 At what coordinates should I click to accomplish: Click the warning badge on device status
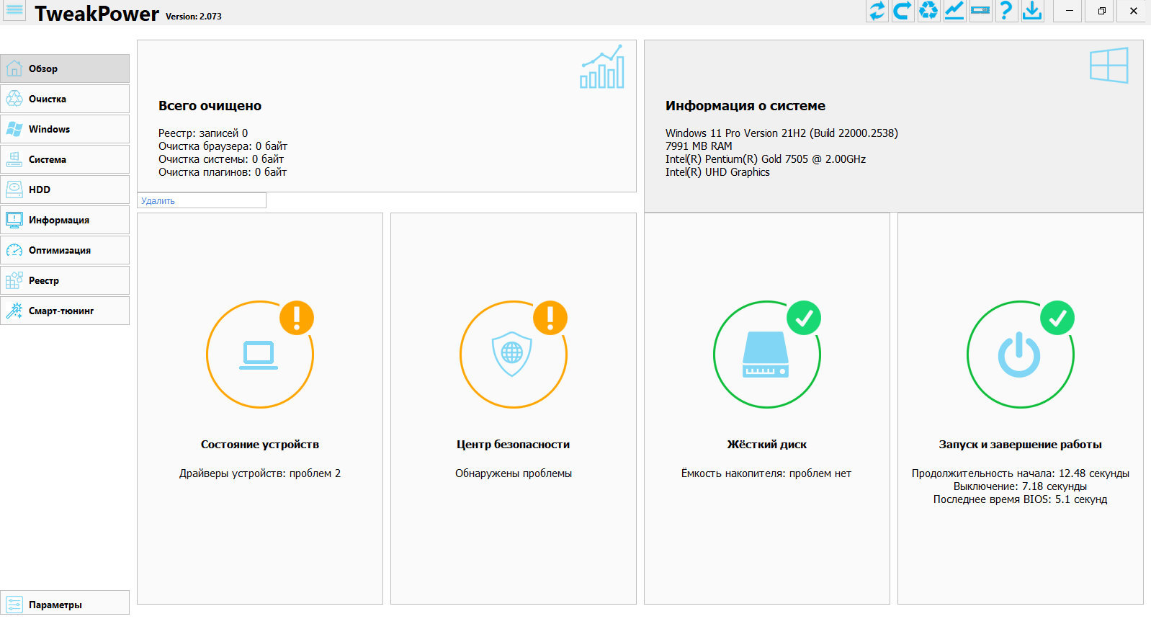297,318
